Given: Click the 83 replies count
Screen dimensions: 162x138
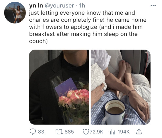Looking at the screenshot, I should (41, 132).
